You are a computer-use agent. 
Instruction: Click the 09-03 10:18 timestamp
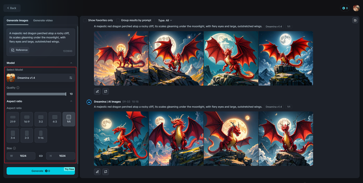pyautogui.click(x=130, y=102)
